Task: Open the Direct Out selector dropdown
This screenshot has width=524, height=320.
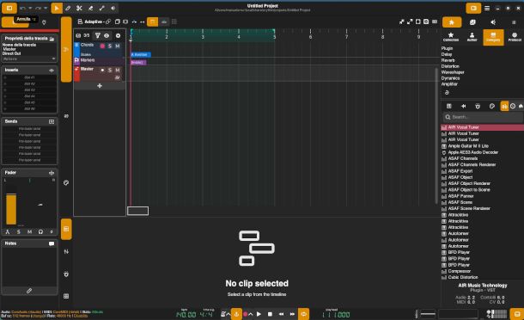Action: 29,58
